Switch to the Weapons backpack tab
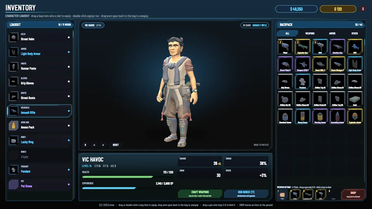Image resolution: width=372 pixels, height=209 pixels. [x=310, y=33]
